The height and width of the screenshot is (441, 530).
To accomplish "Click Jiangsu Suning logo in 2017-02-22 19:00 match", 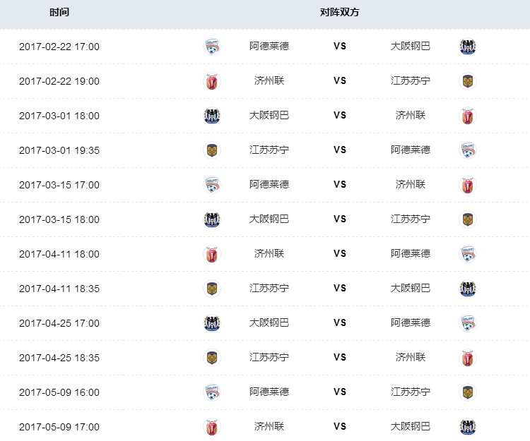I will pyautogui.click(x=467, y=81).
